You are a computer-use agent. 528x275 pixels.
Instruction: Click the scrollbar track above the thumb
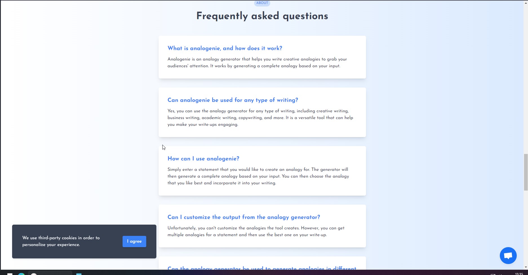click(x=526, y=79)
